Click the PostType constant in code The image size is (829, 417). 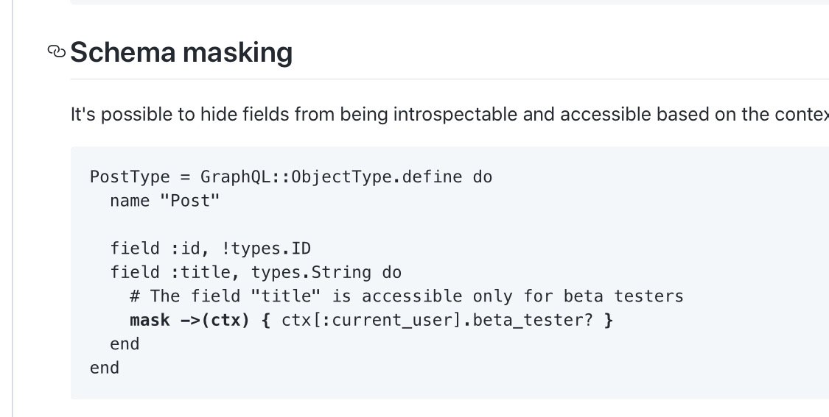click(130, 177)
